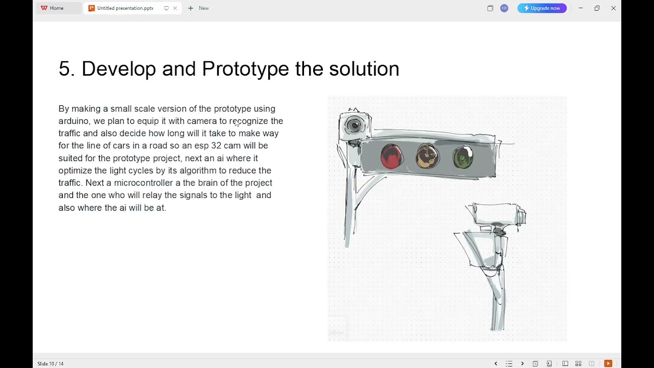The height and width of the screenshot is (368, 654).
Task: Restore down the WPS window
Action: (x=597, y=8)
